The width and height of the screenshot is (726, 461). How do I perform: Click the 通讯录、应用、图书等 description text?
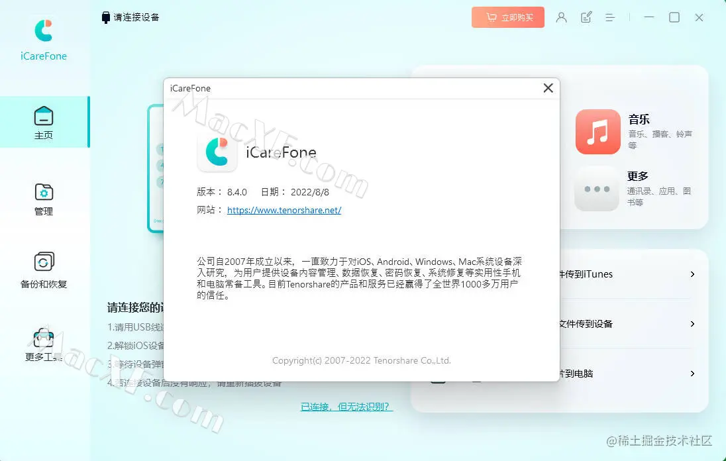click(x=659, y=196)
